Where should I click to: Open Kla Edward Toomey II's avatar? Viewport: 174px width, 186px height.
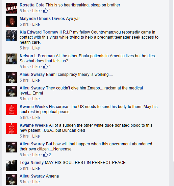(x=11, y=35)
